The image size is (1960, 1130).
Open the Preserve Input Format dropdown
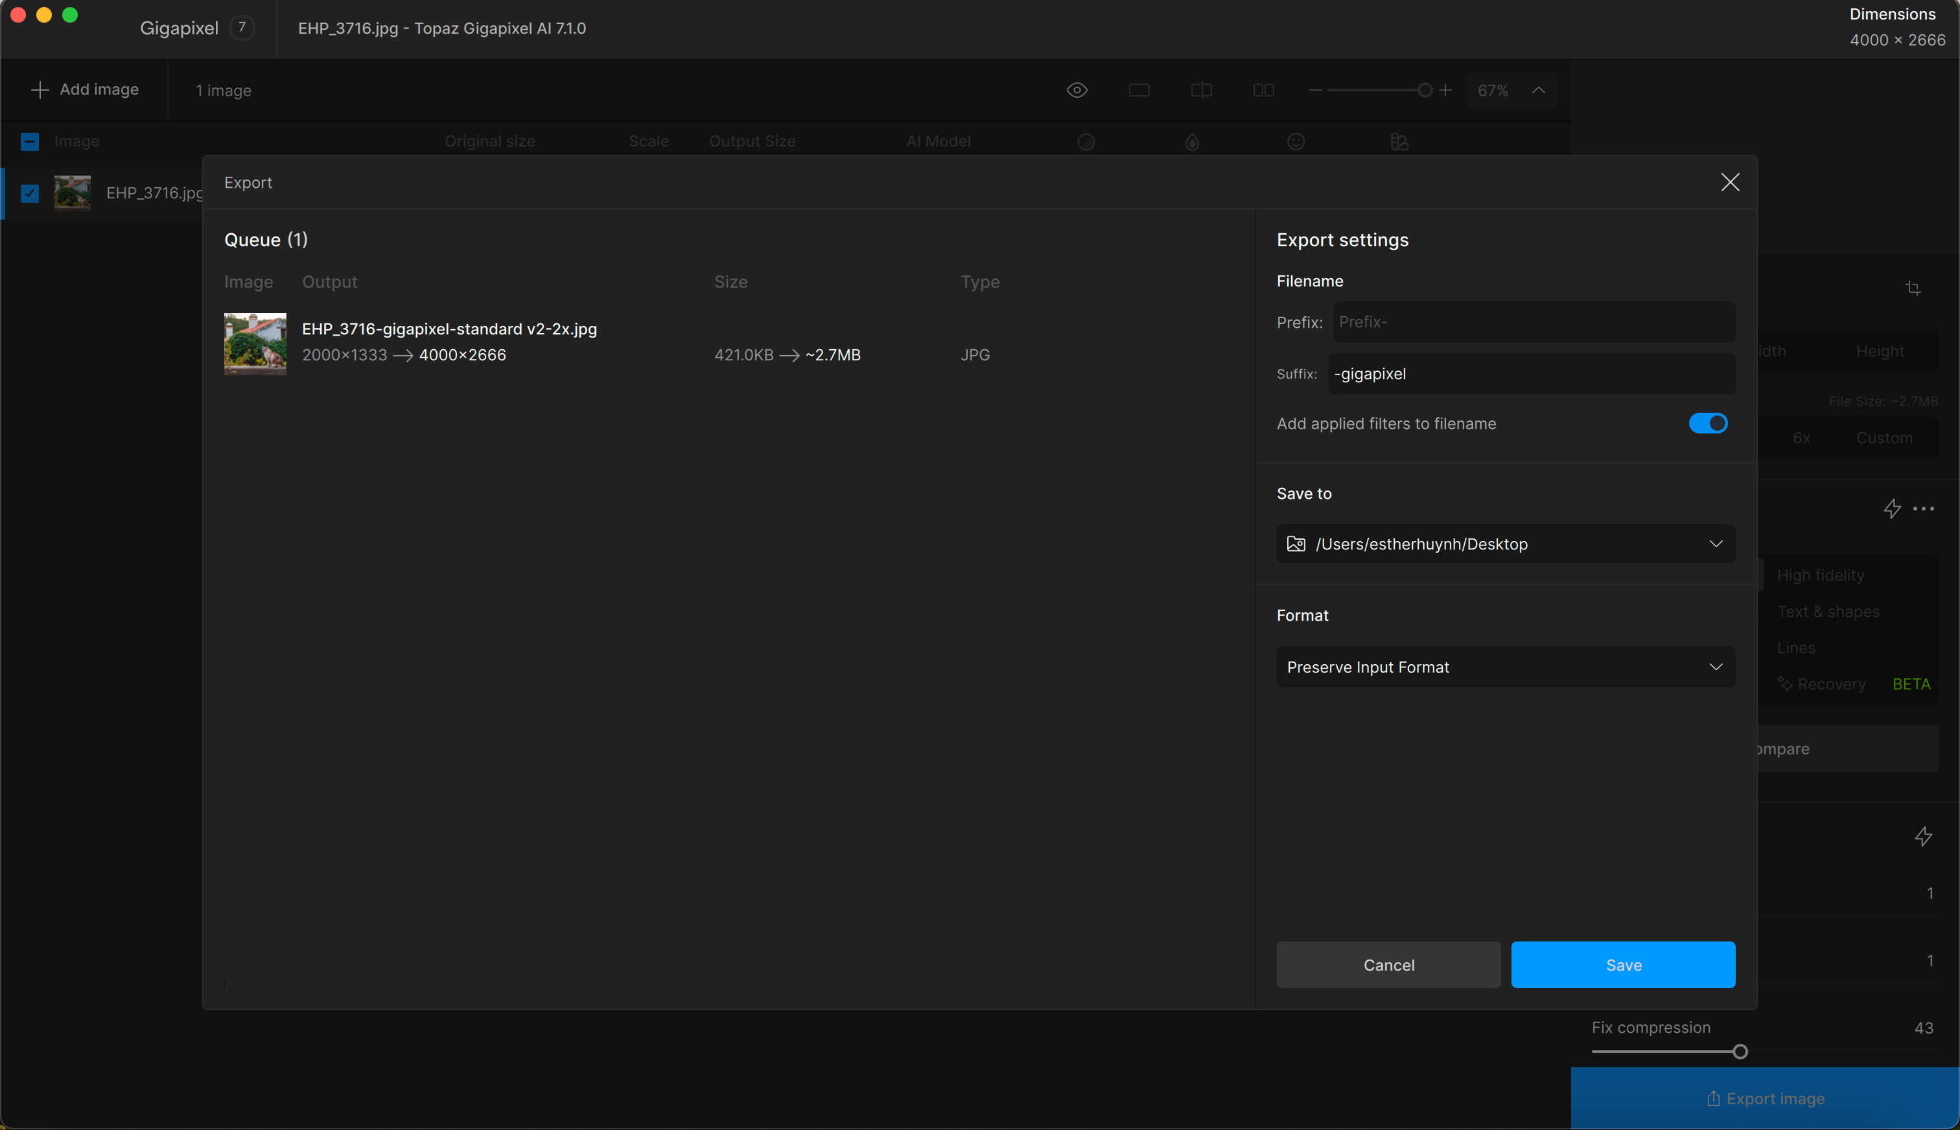tap(1506, 667)
